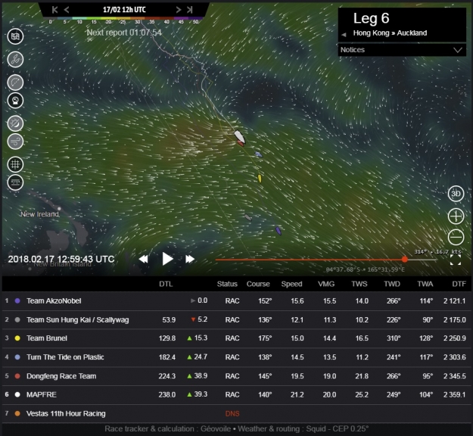This screenshot has height=436, width=473.
Task: Select Vestas 11th Hour Racing row
Action: pyautogui.click(x=236, y=414)
